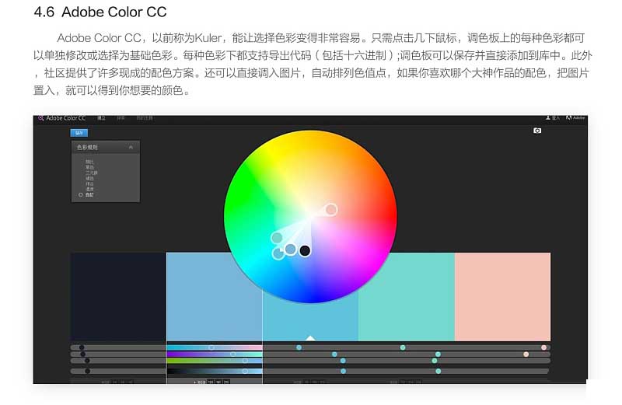Image resolution: width=622 pixels, height=405 pixels.
Task: Click the purple-to-teal gradient slider
Action: pyautogui.click(x=215, y=354)
